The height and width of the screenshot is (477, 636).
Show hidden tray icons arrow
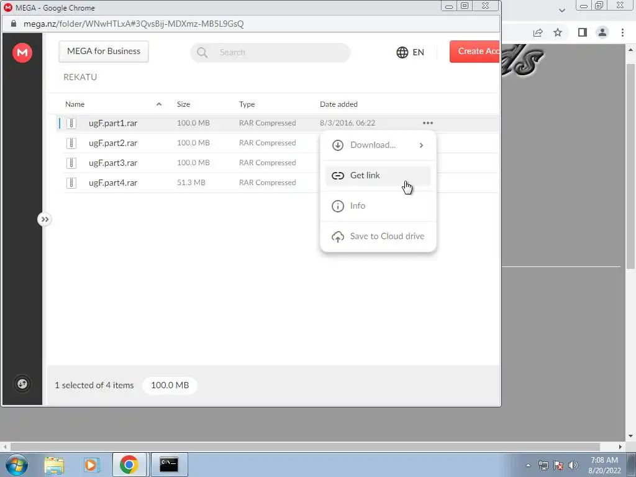[x=528, y=465]
